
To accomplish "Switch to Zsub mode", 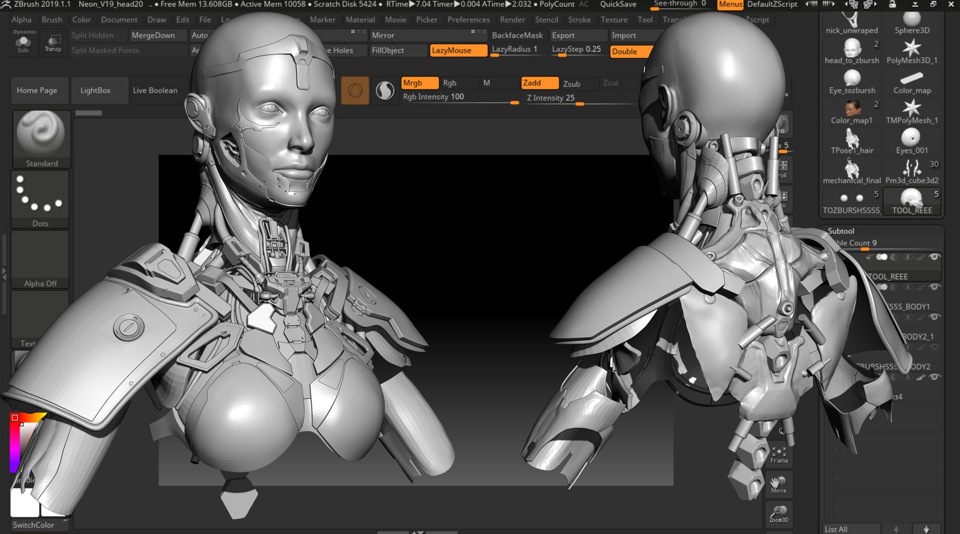I will (579, 83).
